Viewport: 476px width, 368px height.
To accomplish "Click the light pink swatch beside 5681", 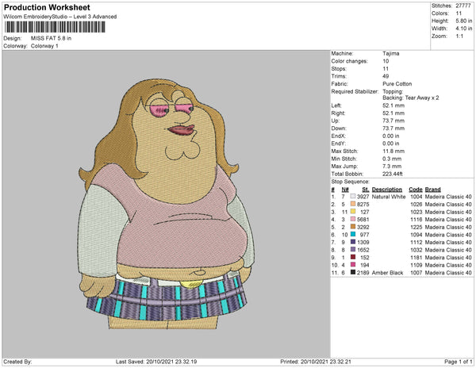I will 353,220.
